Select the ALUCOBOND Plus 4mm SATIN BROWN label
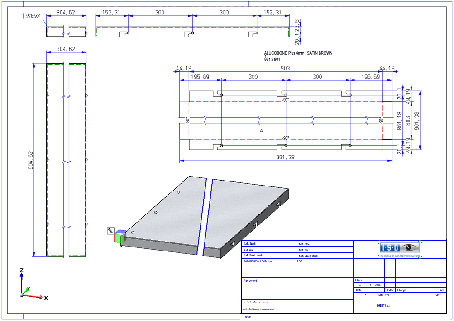Screen dimensions: 454x321 point(298,53)
